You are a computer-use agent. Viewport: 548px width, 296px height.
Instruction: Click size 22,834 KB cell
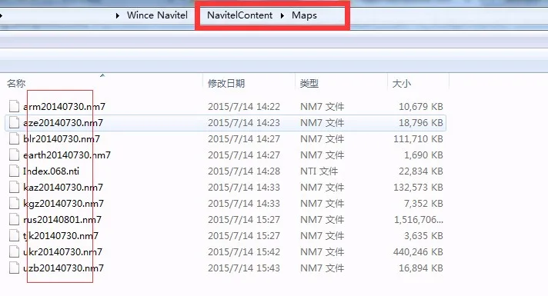pyautogui.click(x=421, y=171)
